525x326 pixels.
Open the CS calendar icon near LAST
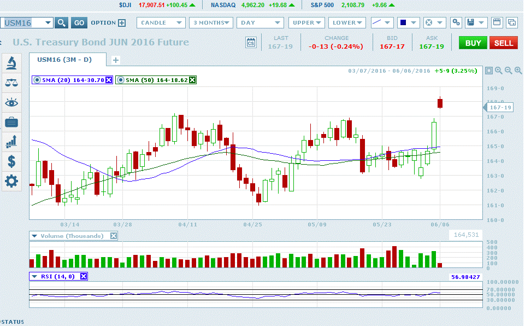tap(251, 43)
